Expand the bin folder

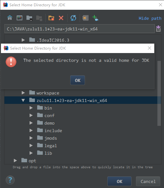click(31, 108)
